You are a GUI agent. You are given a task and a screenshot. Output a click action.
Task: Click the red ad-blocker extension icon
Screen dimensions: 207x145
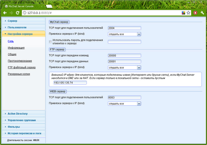(x=195, y=13)
